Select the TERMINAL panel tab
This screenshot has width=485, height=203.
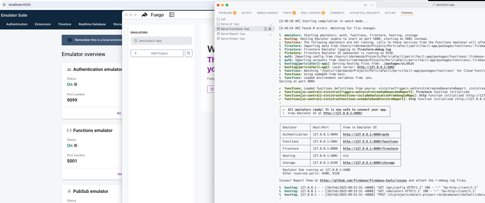click(x=407, y=13)
